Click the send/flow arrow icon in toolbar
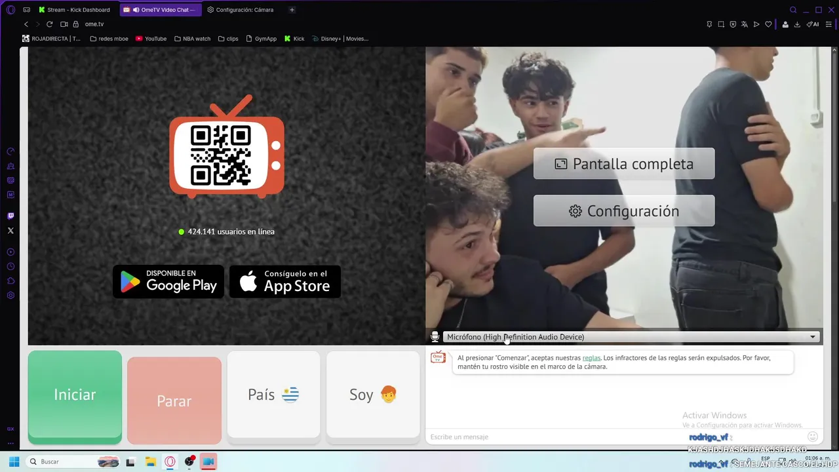Viewport: 839px width, 472px height. tap(756, 24)
